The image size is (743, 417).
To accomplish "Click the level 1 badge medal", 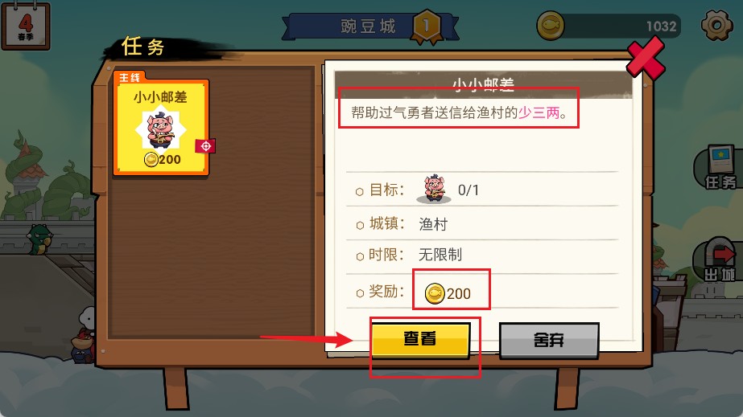I will [x=427, y=27].
